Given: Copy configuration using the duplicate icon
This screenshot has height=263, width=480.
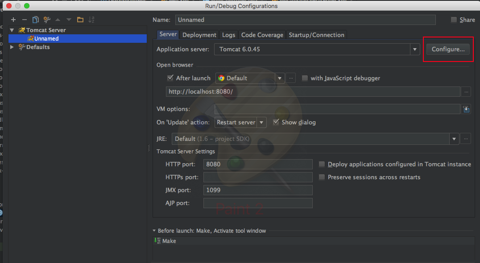Looking at the screenshot, I should click(36, 20).
